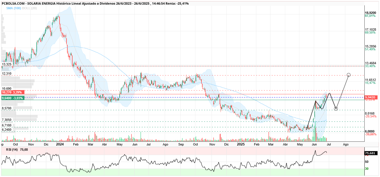Click the chart title starting with PCBOLSA.COM
Screen dimensions: 380x177
tap(95, 3)
